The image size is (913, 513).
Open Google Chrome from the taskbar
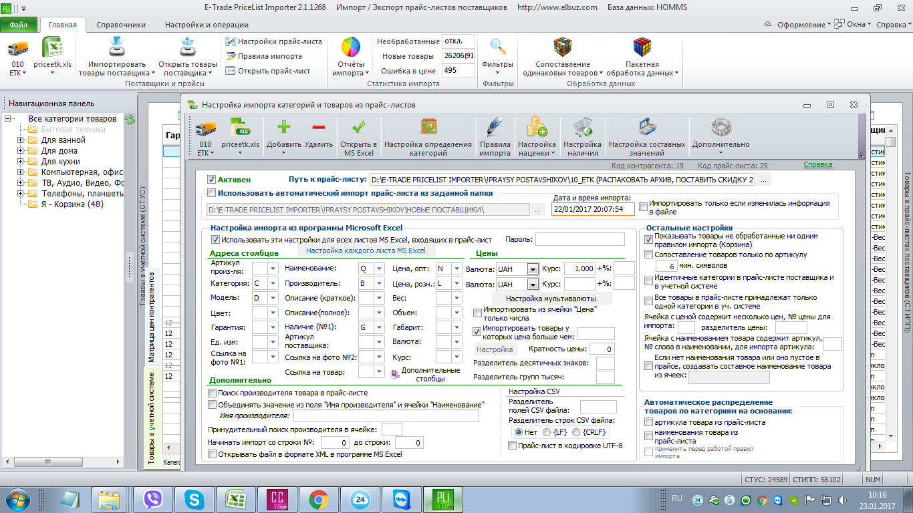coord(317,499)
